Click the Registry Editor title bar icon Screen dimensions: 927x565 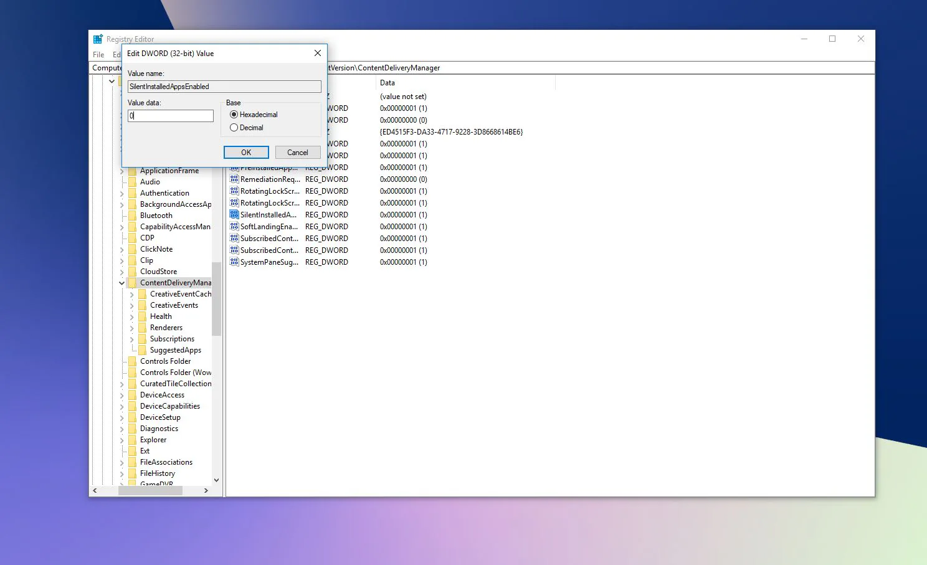(x=98, y=39)
